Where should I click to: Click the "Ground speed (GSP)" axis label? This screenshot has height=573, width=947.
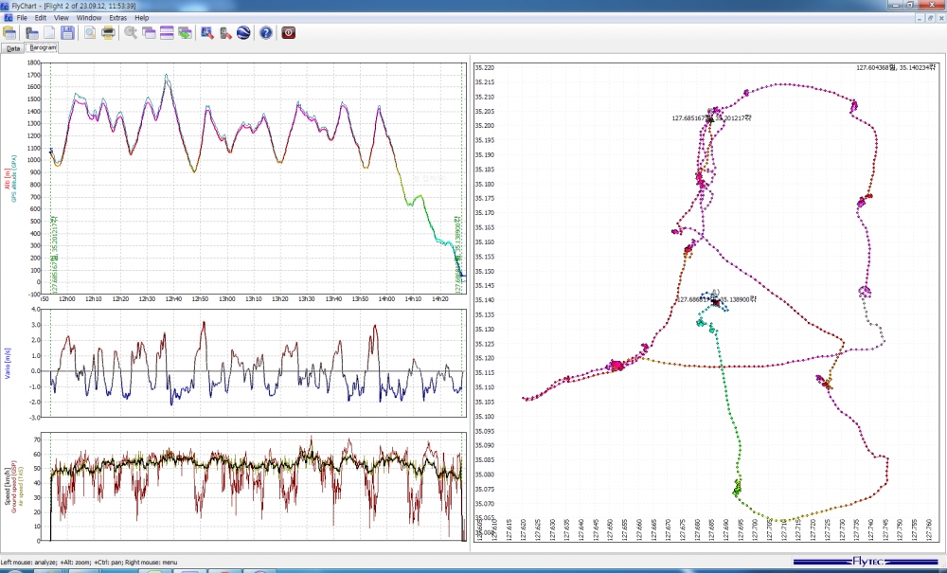click(14, 488)
